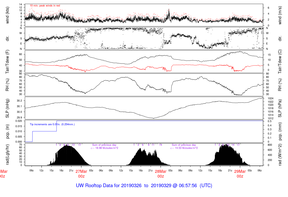Click the '30.2' tick on SLP axis
This screenshot has width=288, height=197.
coord(19,101)
